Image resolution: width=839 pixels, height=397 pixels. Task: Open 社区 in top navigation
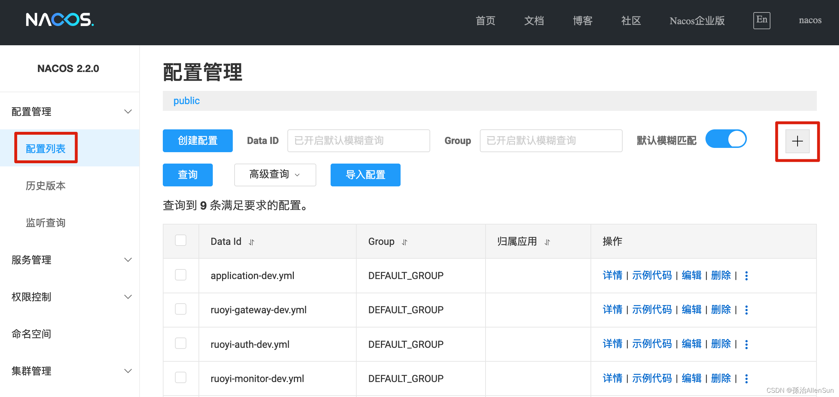click(631, 21)
